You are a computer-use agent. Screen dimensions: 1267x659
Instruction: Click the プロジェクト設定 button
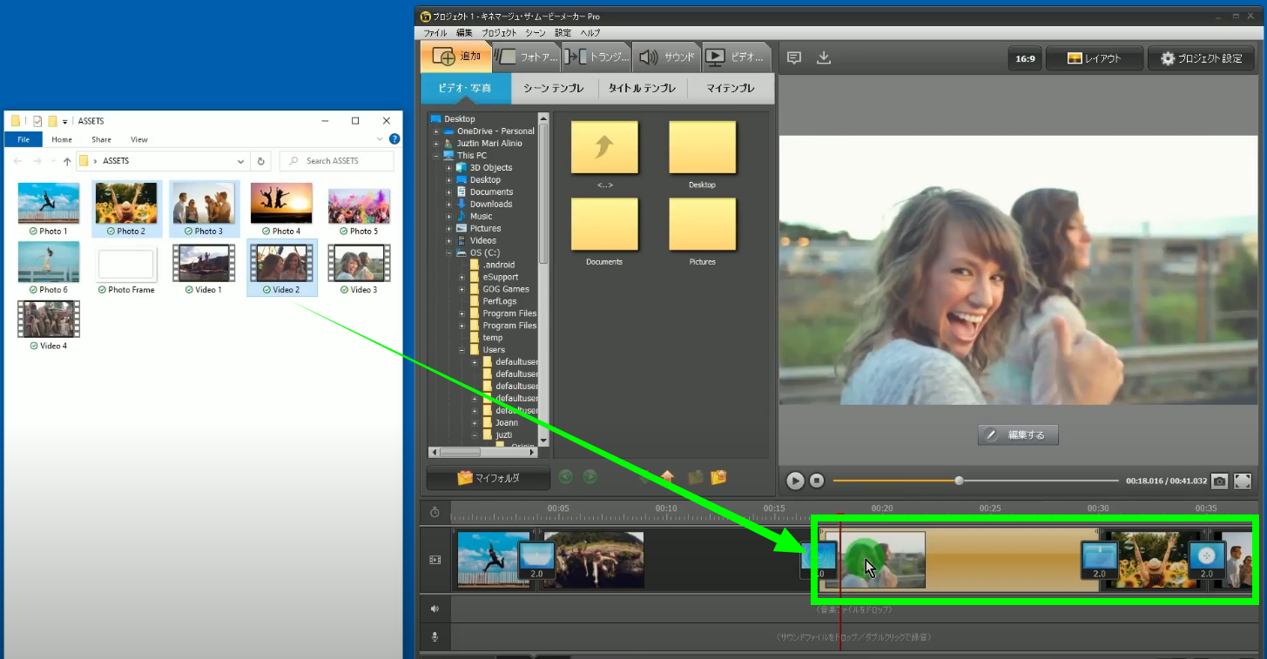pos(1201,59)
